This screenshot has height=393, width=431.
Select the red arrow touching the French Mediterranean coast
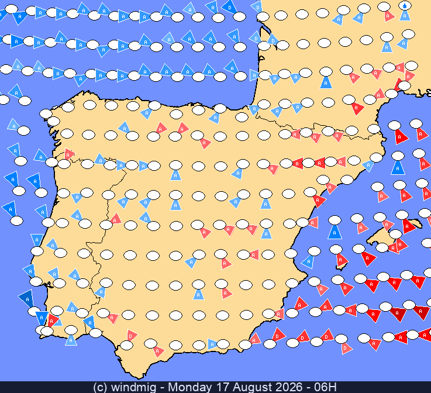[399, 84]
